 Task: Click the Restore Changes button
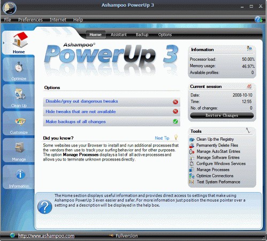[222, 116]
